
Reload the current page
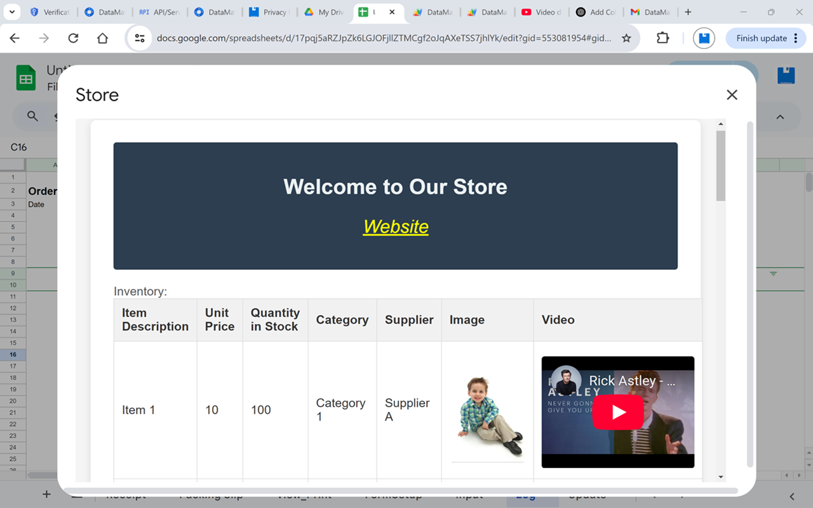coord(73,38)
